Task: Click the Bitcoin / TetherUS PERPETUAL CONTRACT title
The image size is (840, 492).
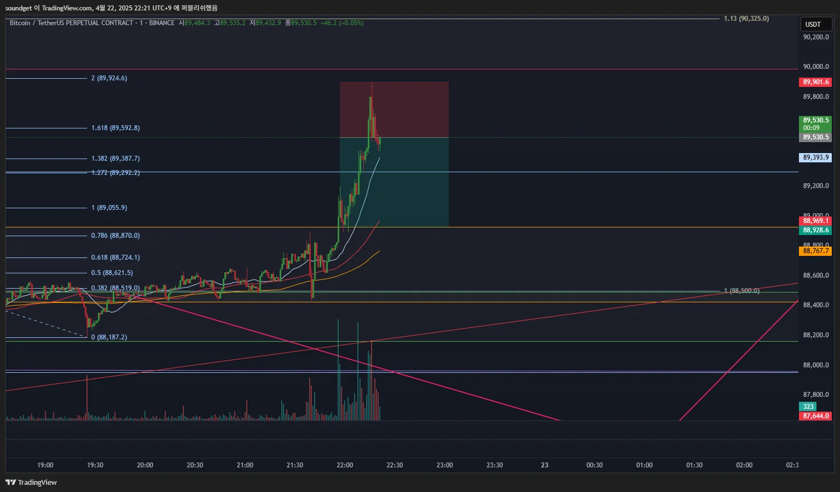Action: click(x=71, y=23)
